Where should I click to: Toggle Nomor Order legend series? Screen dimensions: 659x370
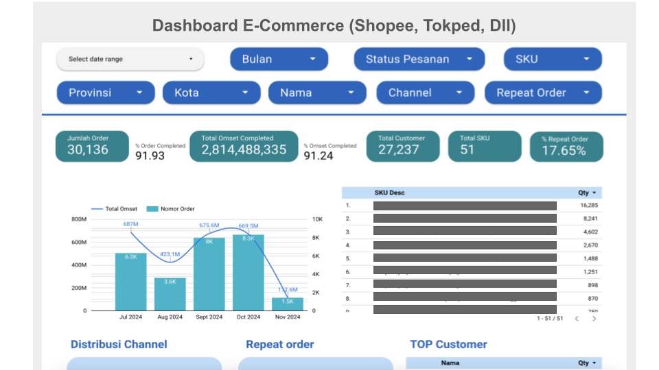(171, 209)
